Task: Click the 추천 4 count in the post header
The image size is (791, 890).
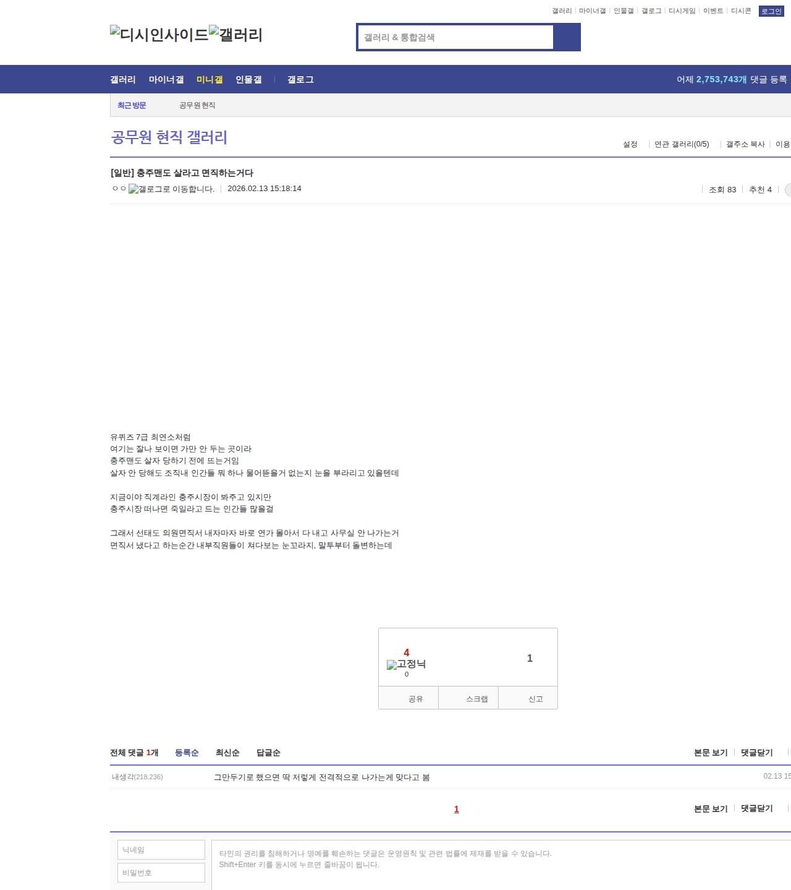Action: click(760, 190)
